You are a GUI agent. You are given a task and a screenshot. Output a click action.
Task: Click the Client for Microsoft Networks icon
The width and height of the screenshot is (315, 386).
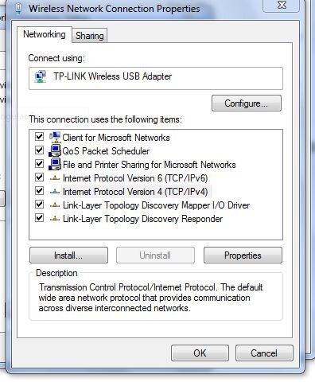(55, 137)
